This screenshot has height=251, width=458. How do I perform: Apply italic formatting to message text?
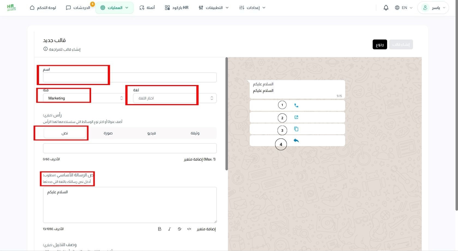(170, 229)
